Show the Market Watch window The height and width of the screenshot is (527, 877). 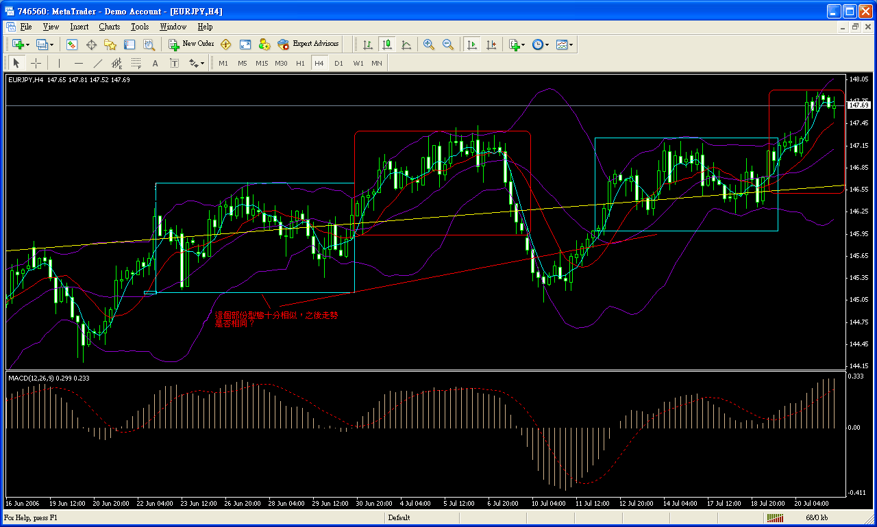[72, 44]
